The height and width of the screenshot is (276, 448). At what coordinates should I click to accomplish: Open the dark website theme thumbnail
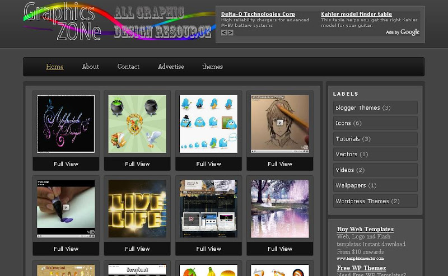pyautogui.click(x=208, y=209)
